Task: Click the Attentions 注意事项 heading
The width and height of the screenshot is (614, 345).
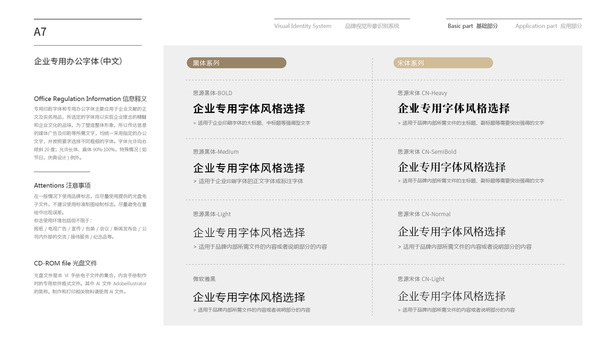Action: click(62, 186)
